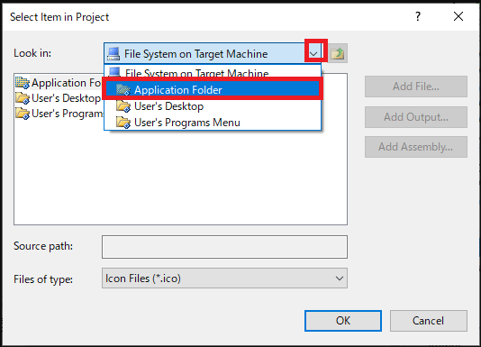Click the computer icon in Look in box
481x347 pixels.
tap(113, 54)
